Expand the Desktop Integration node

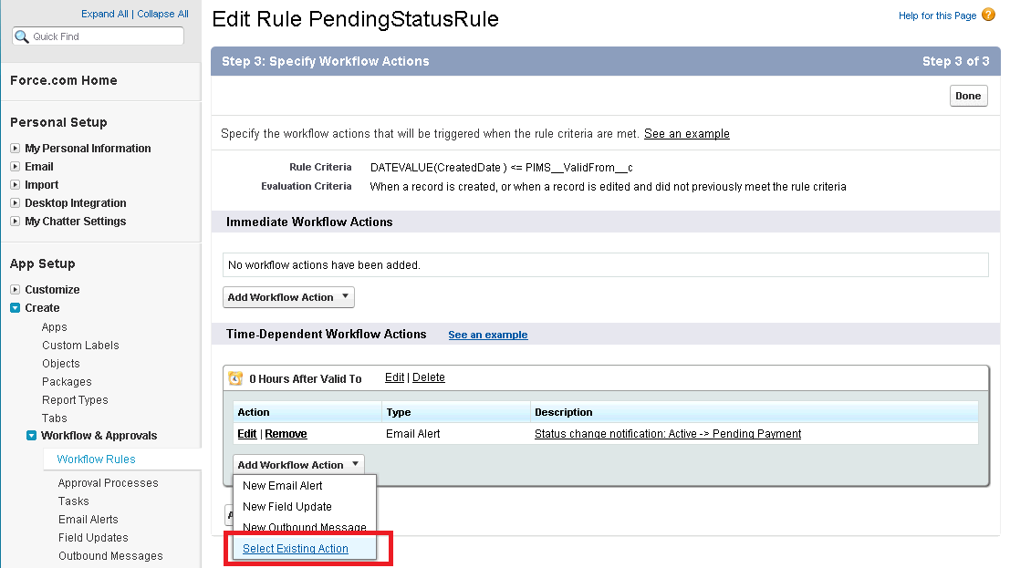point(16,203)
